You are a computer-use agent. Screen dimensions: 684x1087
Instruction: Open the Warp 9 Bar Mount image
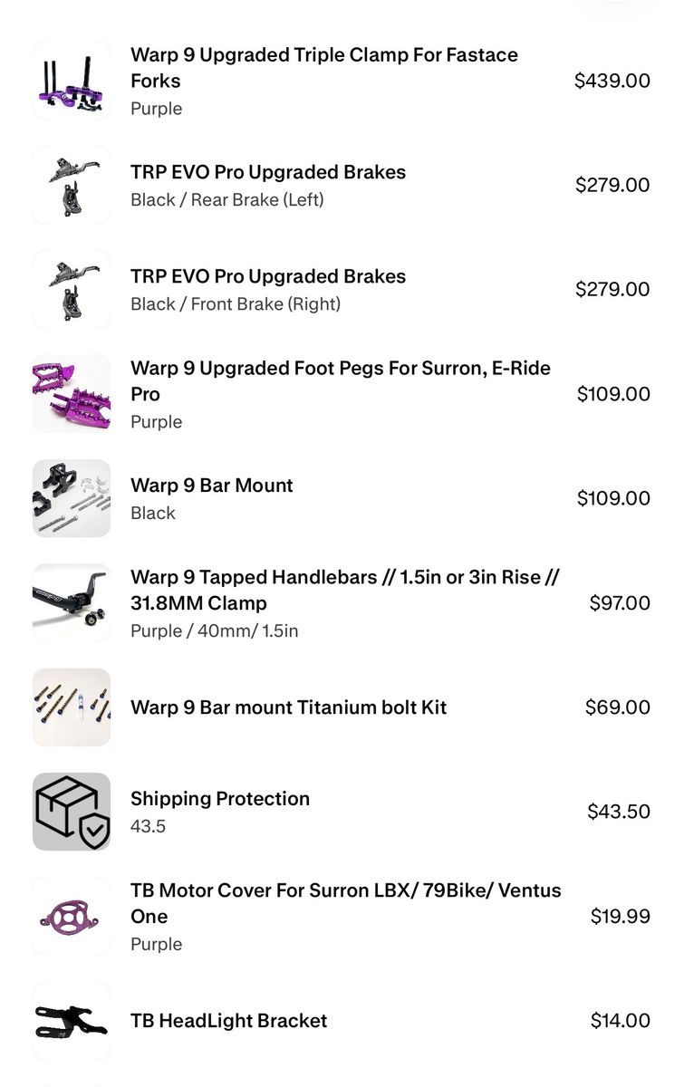[x=72, y=498]
